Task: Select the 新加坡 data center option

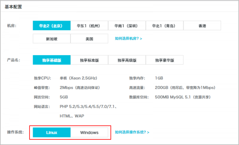Action: [52, 39]
